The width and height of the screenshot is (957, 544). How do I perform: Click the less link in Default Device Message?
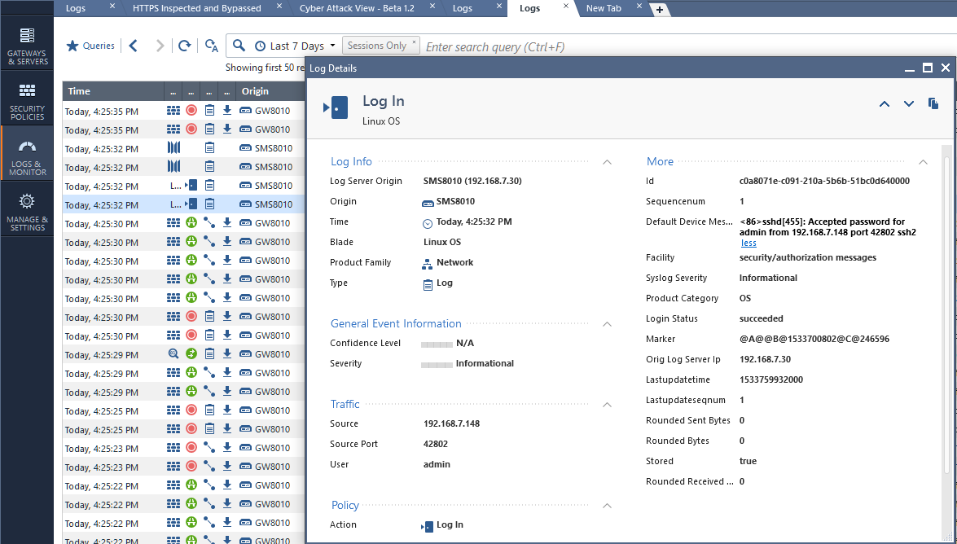pyautogui.click(x=748, y=243)
